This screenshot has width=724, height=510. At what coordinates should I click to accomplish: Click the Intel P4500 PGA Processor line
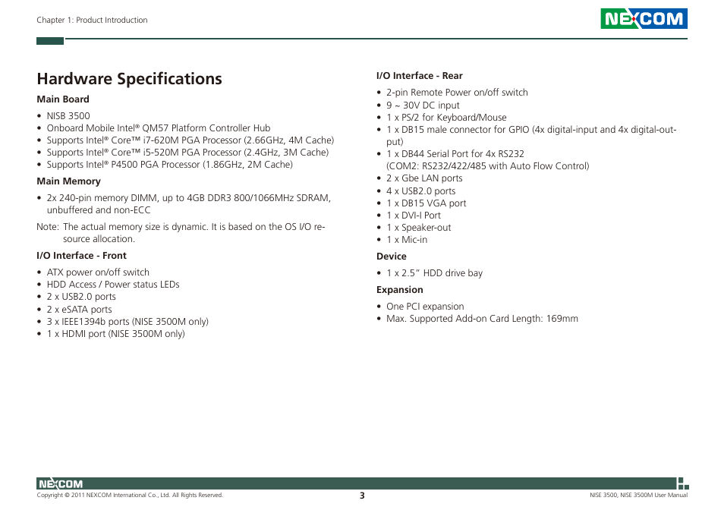(169, 164)
